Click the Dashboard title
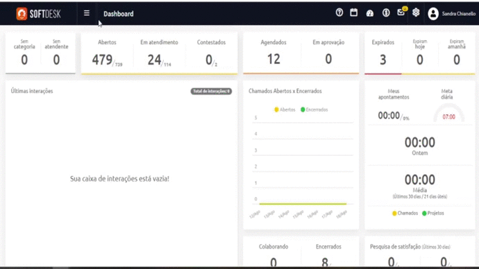Viewport: 479px width, 269px height. [119, 14]
